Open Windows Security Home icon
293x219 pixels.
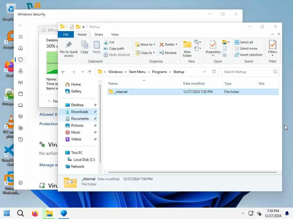tap(21, 48)
